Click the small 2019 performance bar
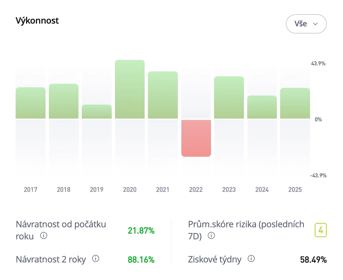Screen dimensions: 343x280 point(97,112)
